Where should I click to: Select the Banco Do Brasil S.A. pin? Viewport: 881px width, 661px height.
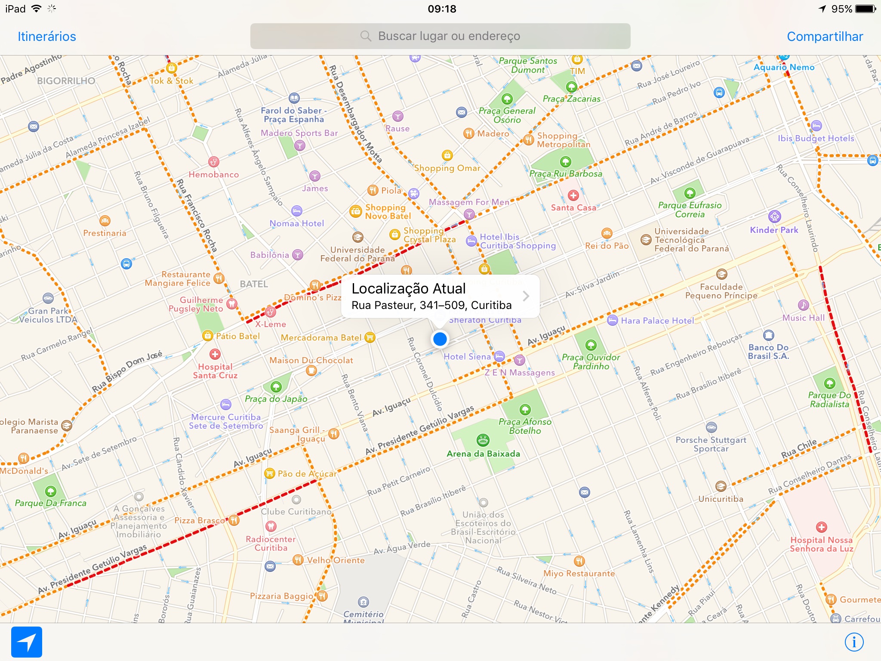769,335
